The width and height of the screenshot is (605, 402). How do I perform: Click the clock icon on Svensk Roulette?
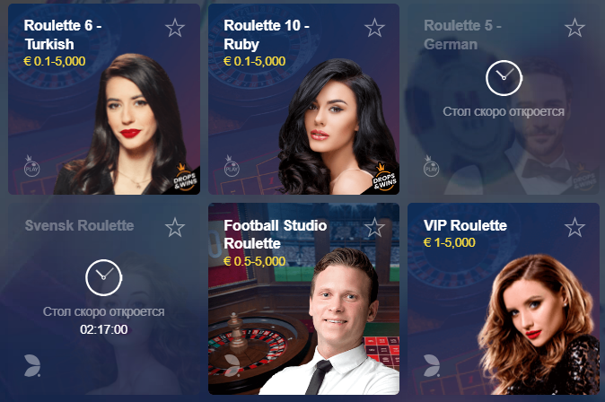103,278
